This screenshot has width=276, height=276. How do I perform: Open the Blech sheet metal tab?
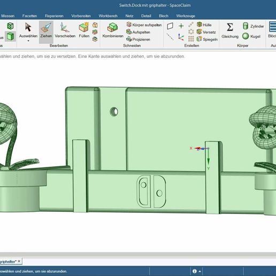coord(164,16)
